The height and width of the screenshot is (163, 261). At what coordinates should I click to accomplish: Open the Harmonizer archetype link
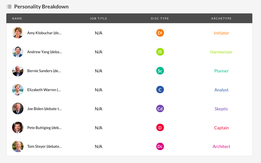[221, 52]
